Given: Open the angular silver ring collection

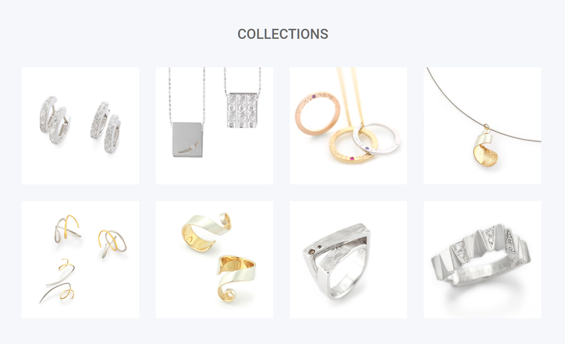Looking at the screenshot, I should [x=349, y=259].
